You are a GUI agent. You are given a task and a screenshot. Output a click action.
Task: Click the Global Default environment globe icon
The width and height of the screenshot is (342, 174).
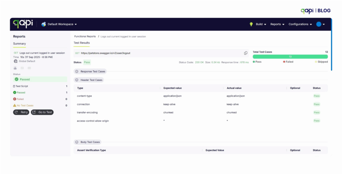click(15, 61)
